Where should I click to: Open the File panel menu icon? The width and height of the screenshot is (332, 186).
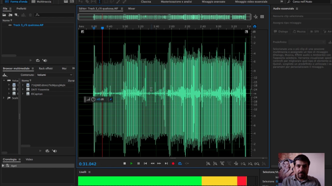click(x=10, y=9)
